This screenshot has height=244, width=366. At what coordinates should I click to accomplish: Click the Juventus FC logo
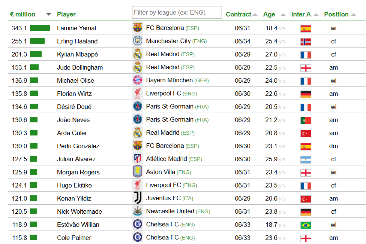(138, 198)
